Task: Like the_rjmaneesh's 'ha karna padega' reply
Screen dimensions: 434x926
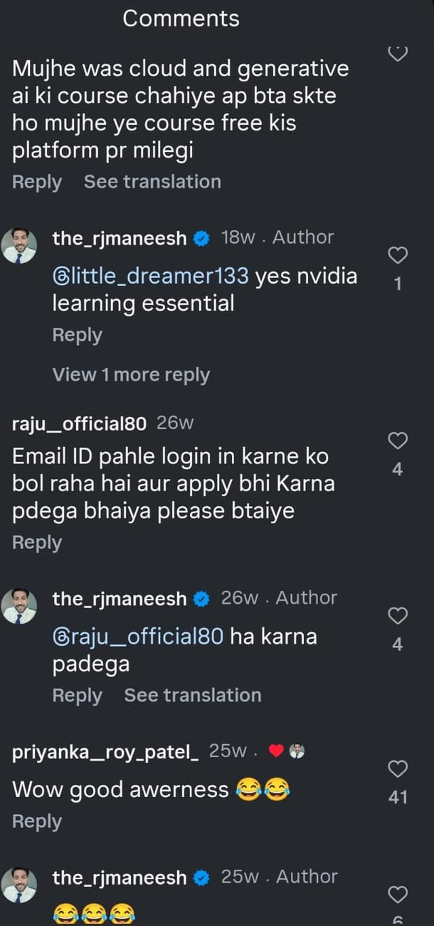Action: click(x=398, y=615)
